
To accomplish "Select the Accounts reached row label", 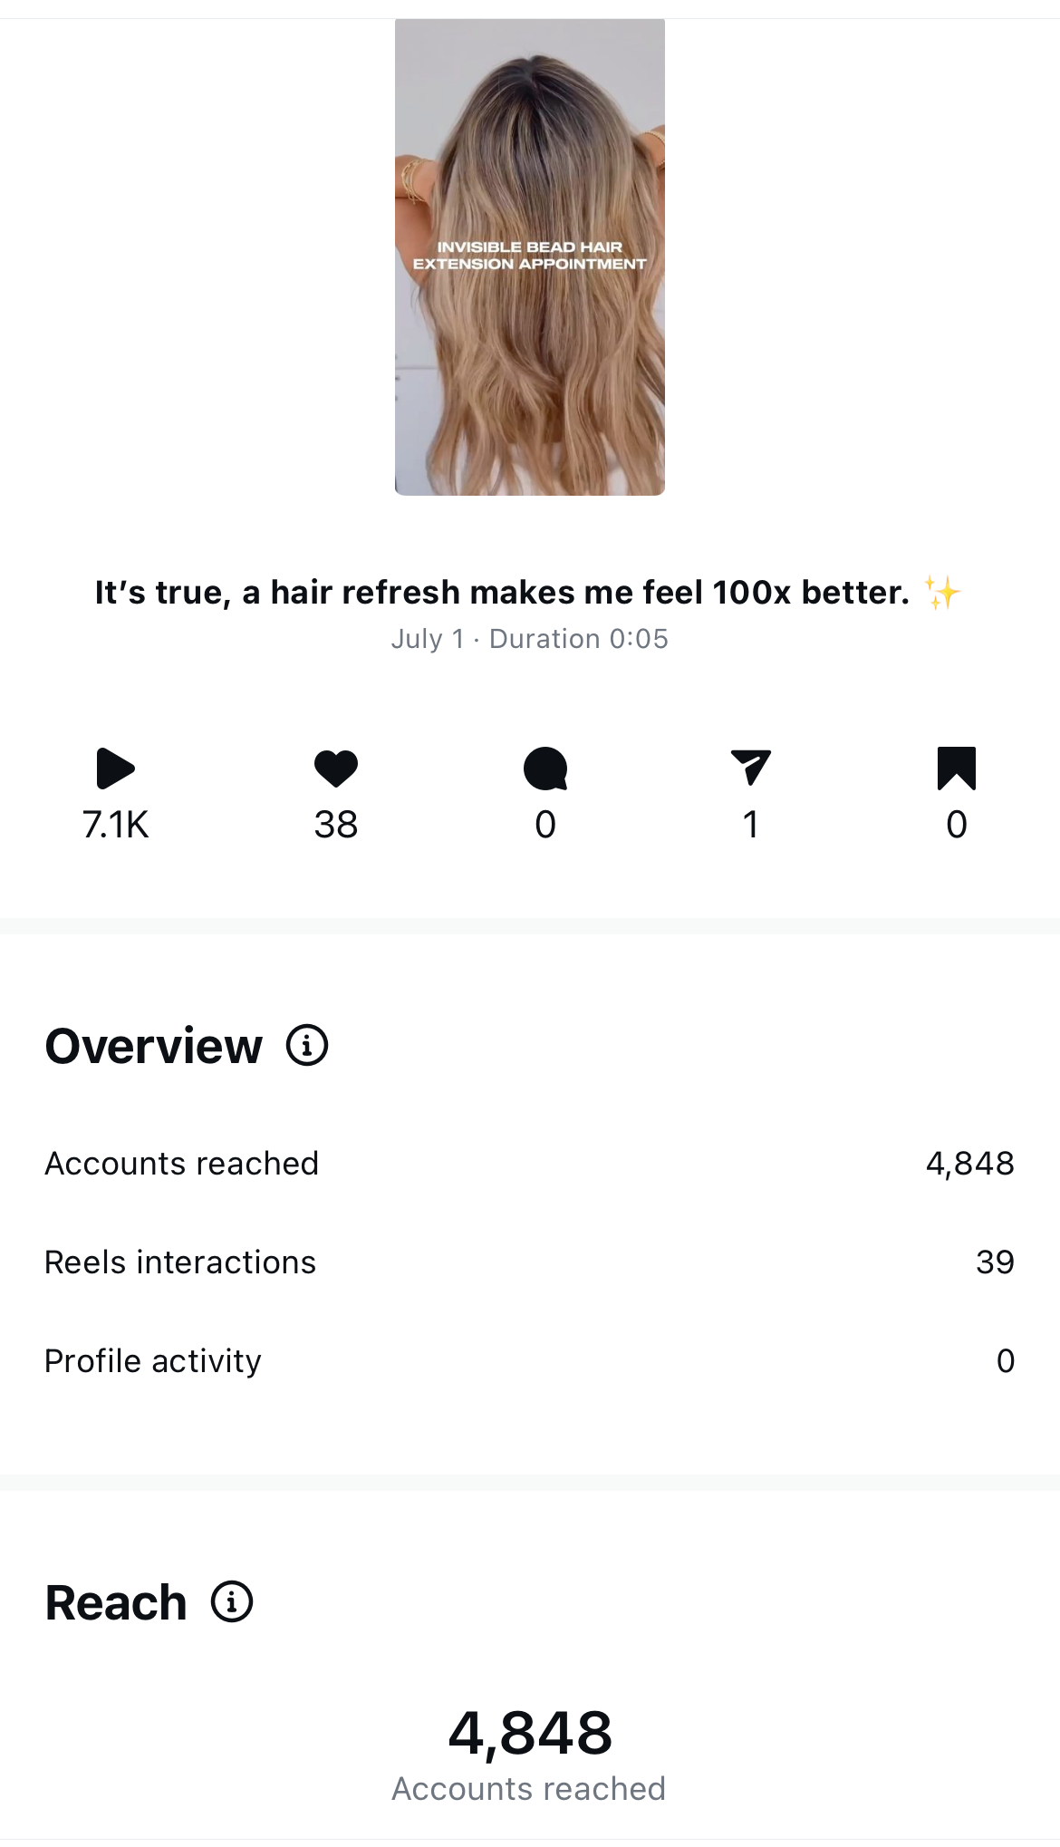I will pyautogui.click(x=182, y=1164).
